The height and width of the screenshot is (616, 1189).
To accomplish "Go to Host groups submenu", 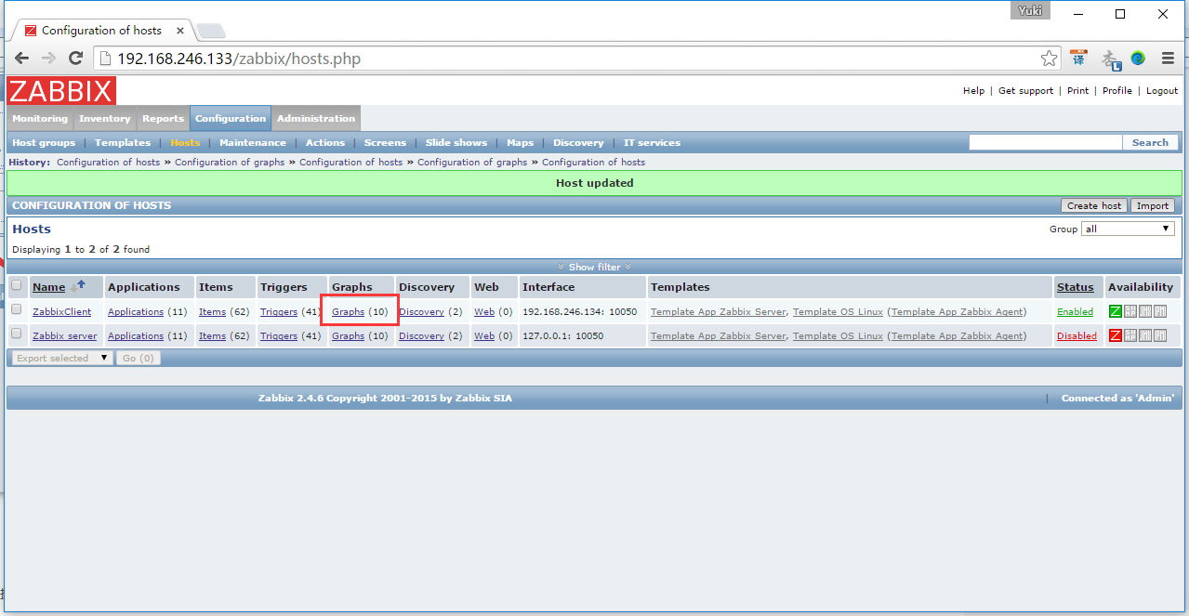I will 44,143.
